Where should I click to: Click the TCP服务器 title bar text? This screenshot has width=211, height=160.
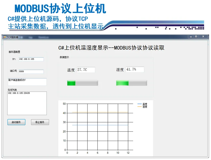click(13, 37)
